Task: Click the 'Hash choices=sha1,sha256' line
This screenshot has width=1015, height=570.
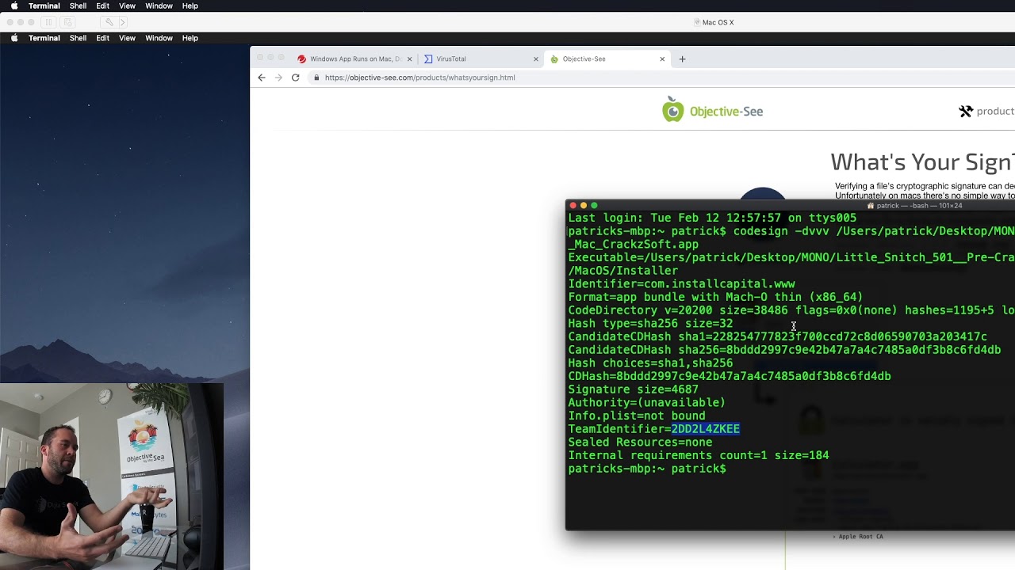Action: pyautogui.click(x=650, y=363)
